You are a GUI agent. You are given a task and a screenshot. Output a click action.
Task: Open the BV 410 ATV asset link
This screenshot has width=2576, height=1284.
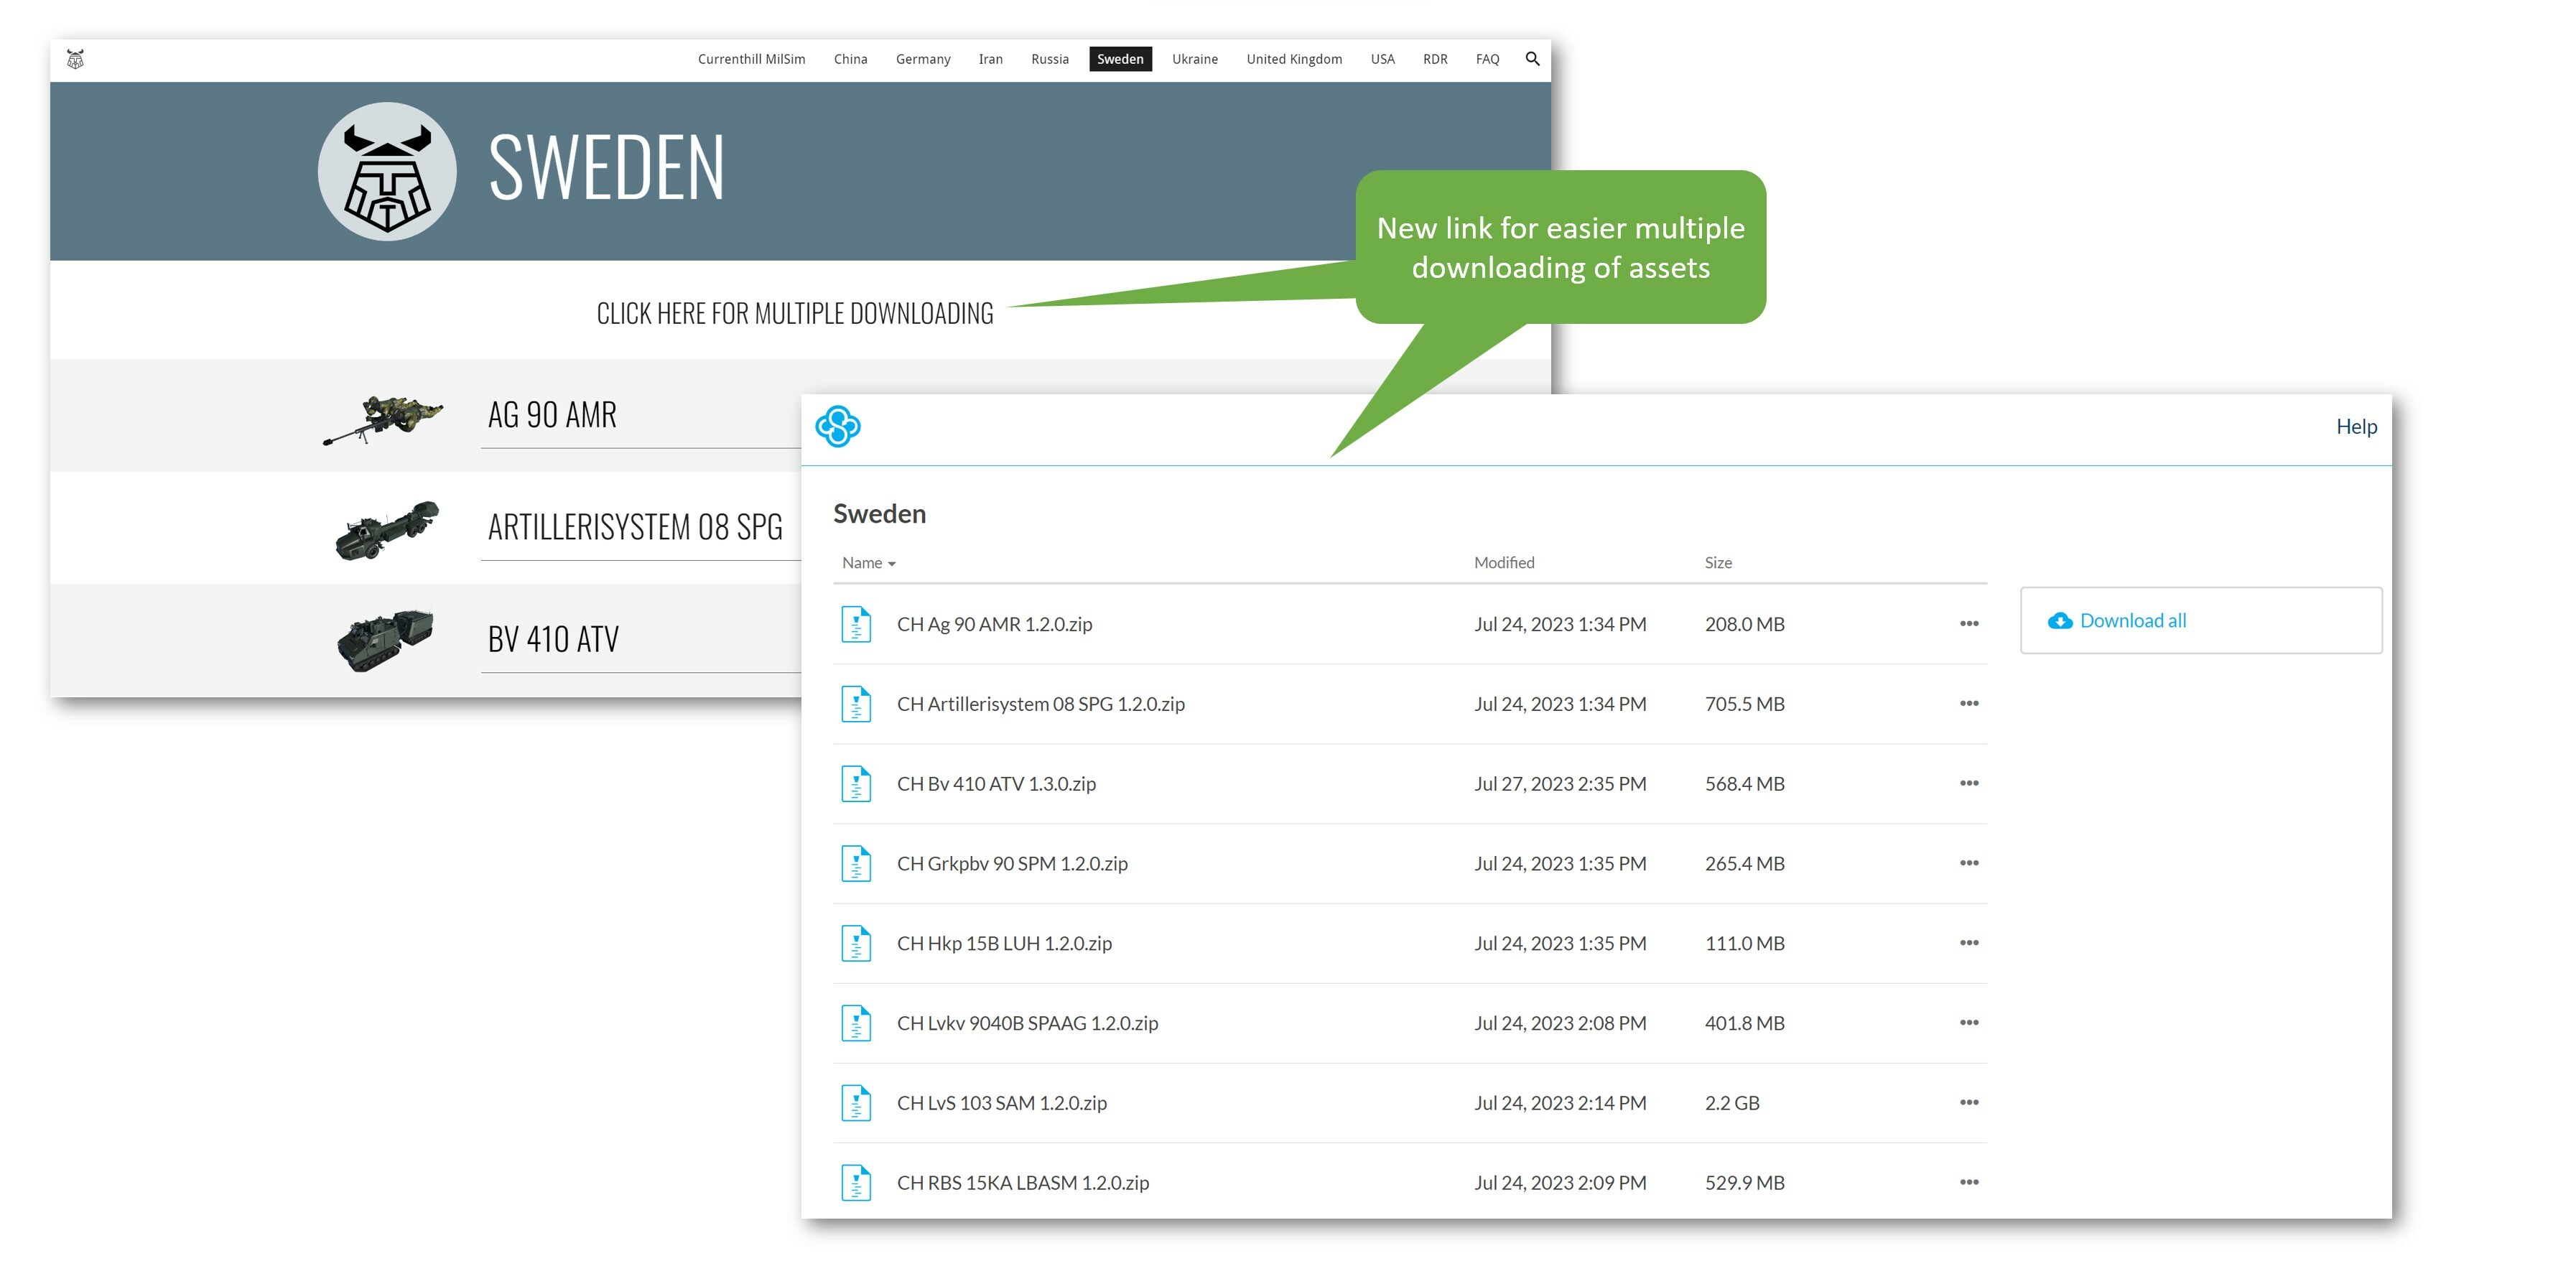pos(553,639)
